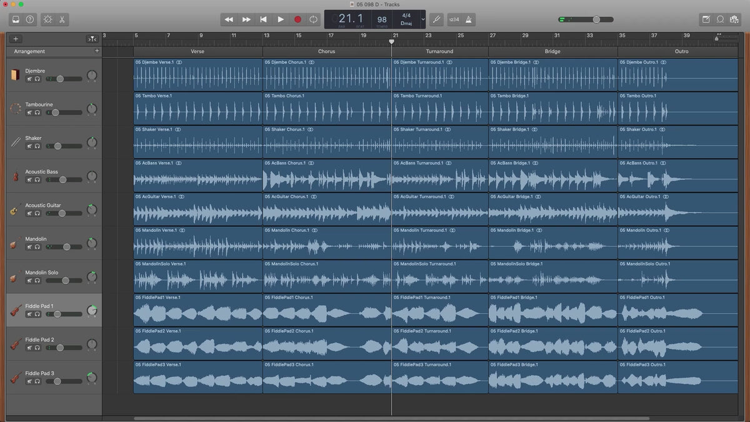Viewport: 750px width, 422px height.
Task: Toggle Cycle mode on
Action: coord(313,19)
